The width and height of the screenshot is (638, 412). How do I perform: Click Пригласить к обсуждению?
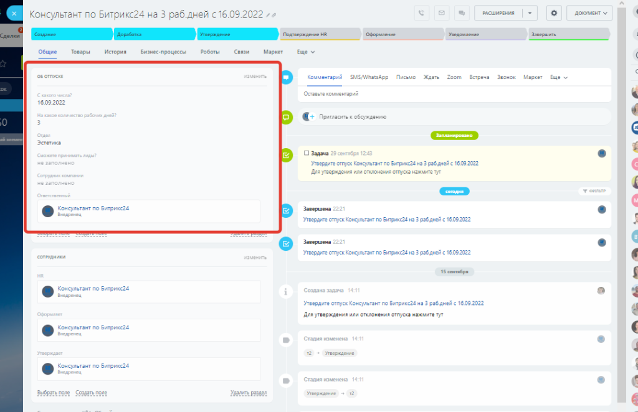(x=353, y=117)
